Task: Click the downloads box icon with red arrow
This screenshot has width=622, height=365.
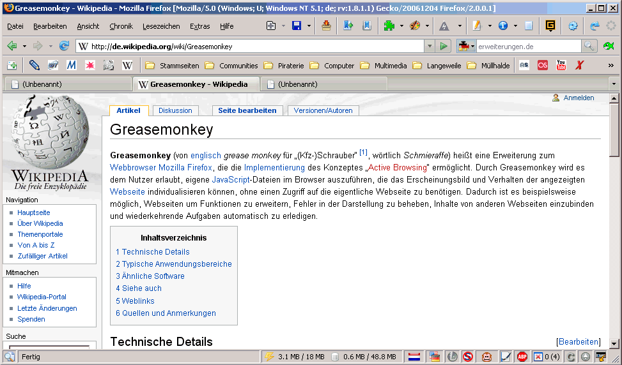Action: pyautogui.click(x=326, y=26)
